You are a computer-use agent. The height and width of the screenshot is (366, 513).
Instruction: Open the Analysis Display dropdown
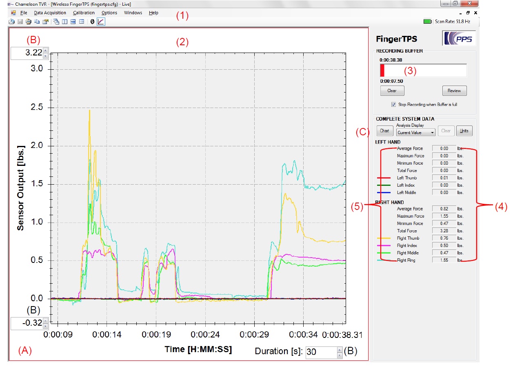[x=415, y=132]
